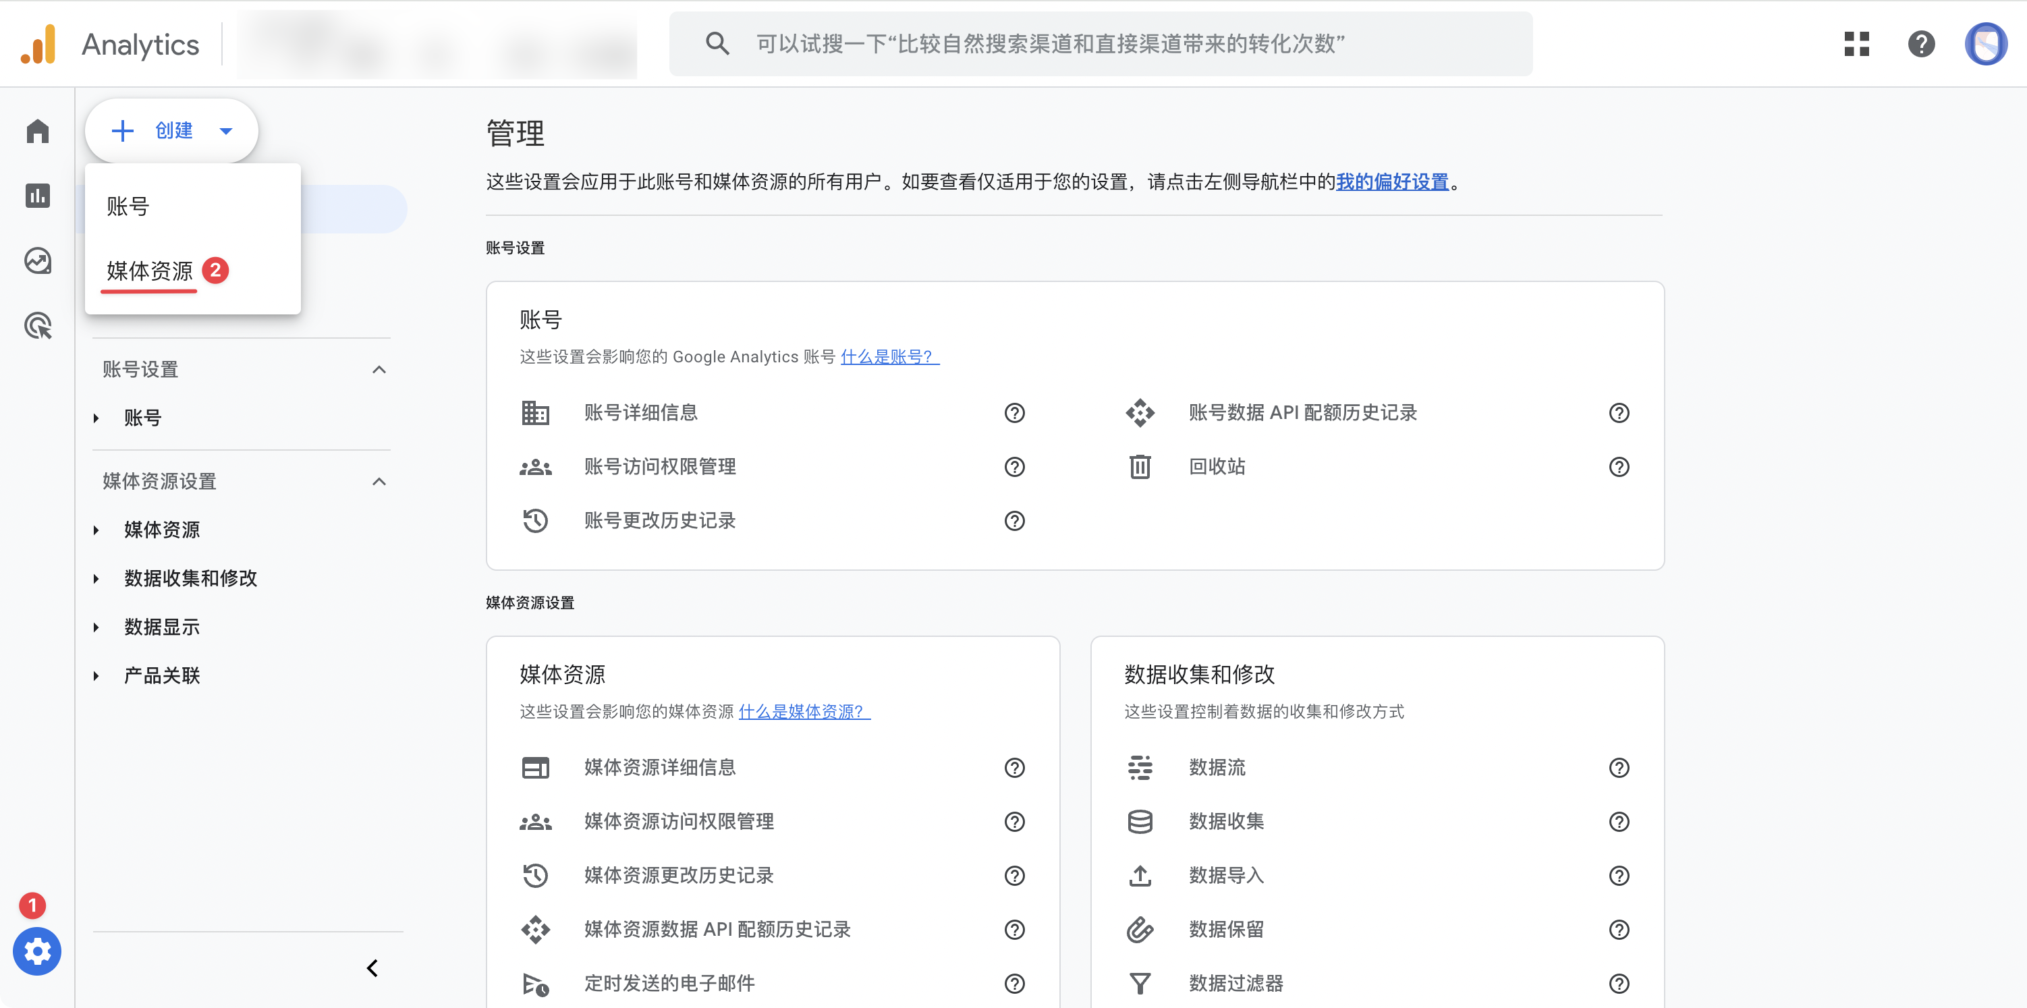The width and height of the screenshot is (2027, 1008).
Task: Open 回收站 trash icon
Action: 1140,466
